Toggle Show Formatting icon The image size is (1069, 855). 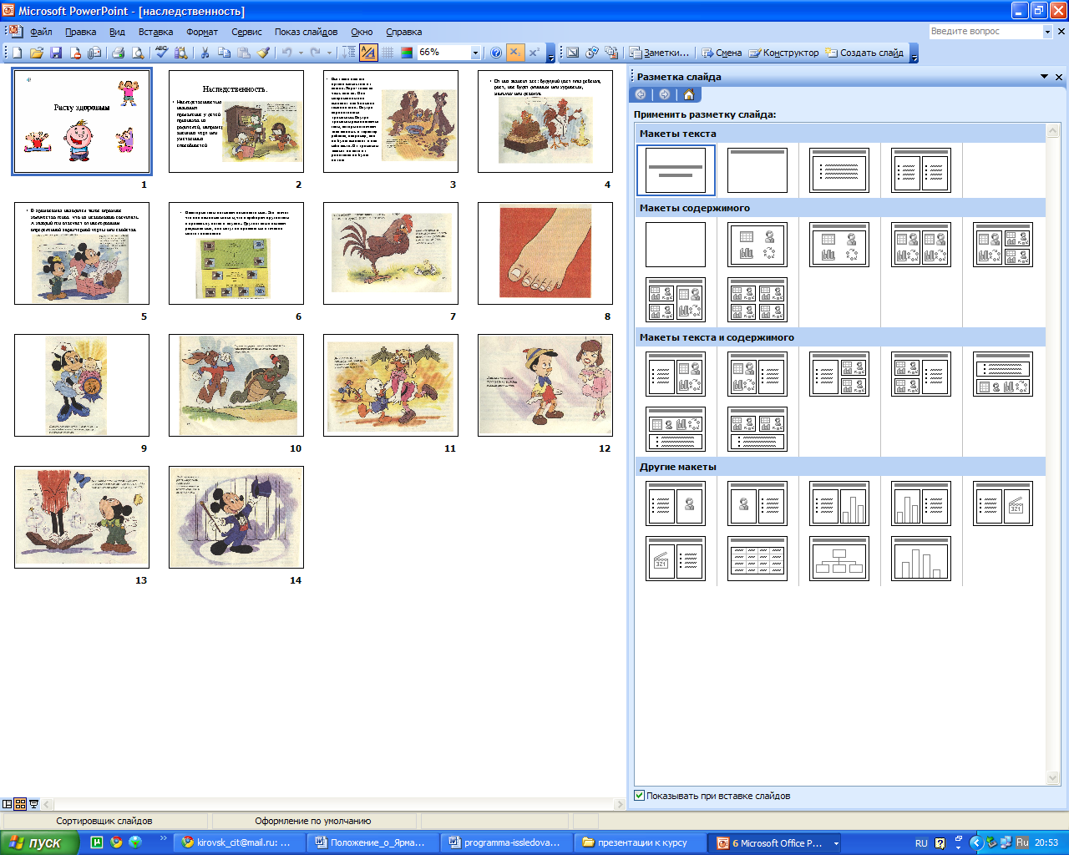click(x=368, y=53)
